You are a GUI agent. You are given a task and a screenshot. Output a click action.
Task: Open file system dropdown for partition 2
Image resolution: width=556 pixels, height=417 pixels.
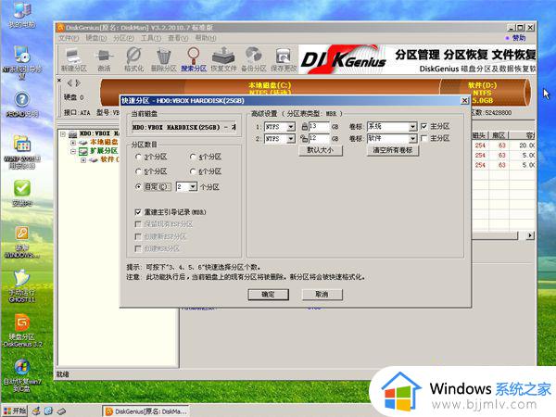pyautogui.click(x=291, y=139)
